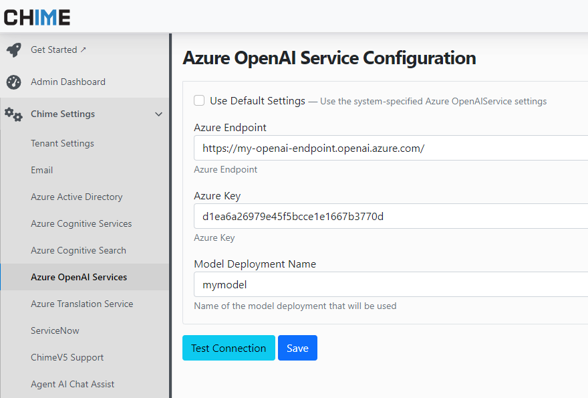Open Azure Active Directory settings
Image resolution: width=588 pixels, height=398 pixels.
[x=76, y=197]
